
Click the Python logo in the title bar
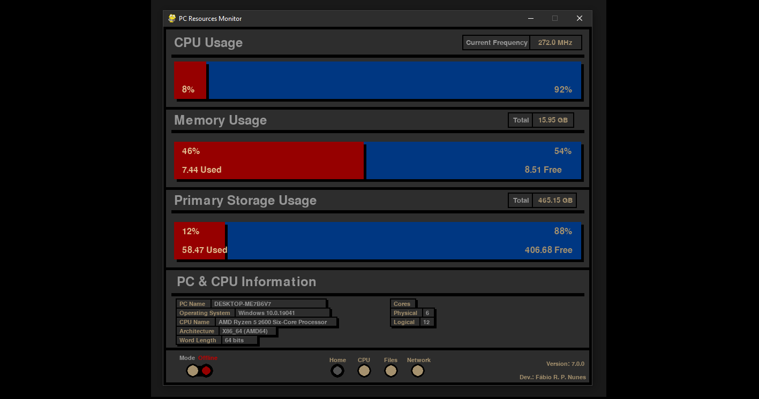pos(171,18)
